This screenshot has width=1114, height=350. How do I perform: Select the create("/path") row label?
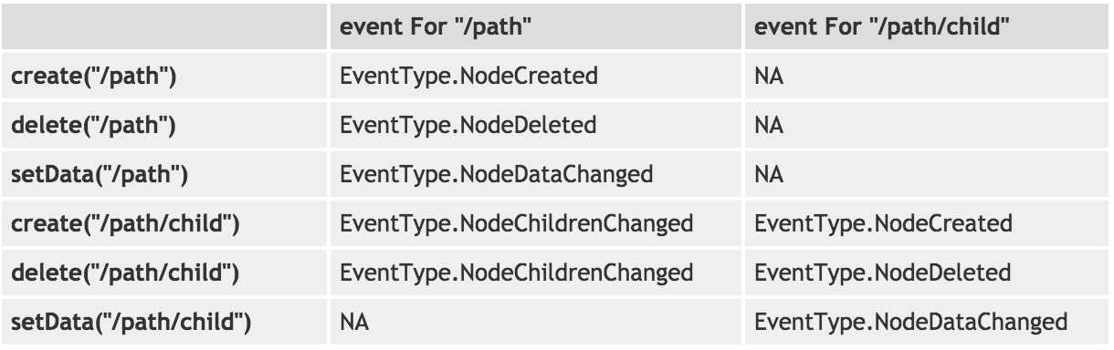[x=93, y=76]
